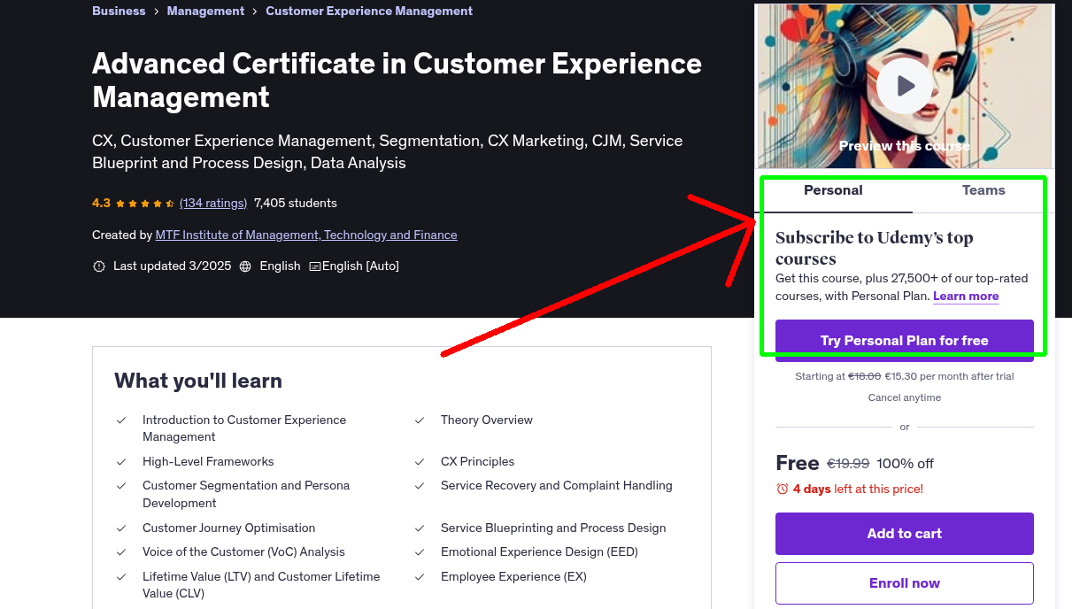Open the 134 ratings link
Viewport: 1072px width, 609px height.
[213, 203]
